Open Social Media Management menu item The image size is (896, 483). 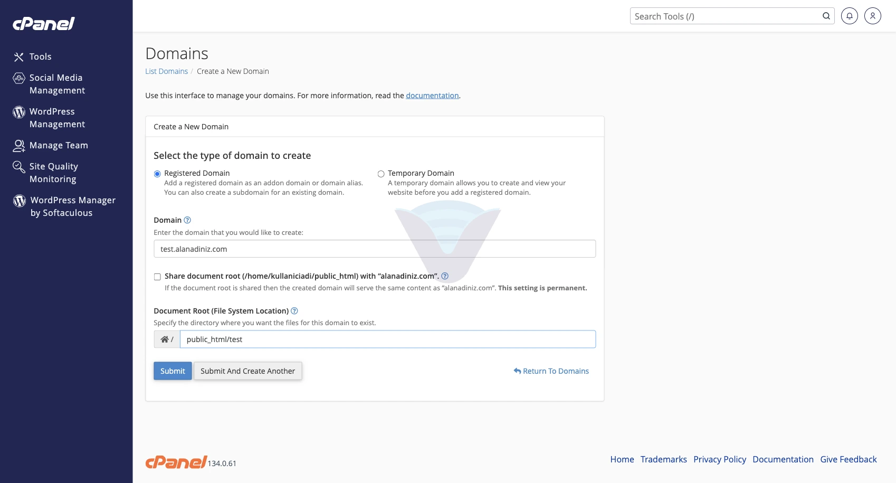[x=57, y=84]
